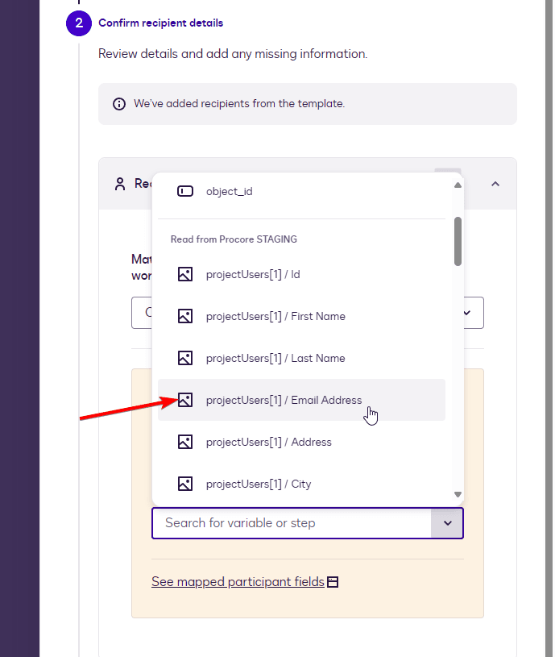The width and height of the screenshot is (555, 657).
Task: Click the icon next to projectUsers[1] / First Name
Action: pos(185,316)
